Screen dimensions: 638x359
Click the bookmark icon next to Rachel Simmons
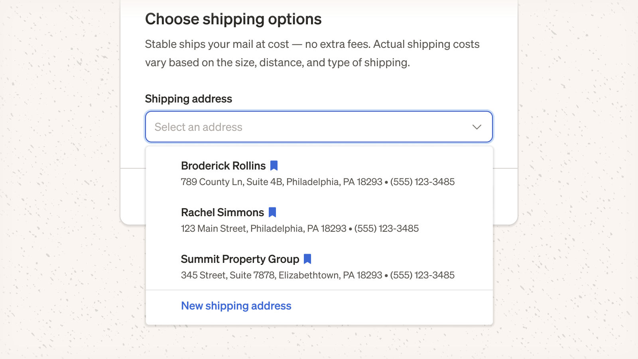tap(272, 212)
